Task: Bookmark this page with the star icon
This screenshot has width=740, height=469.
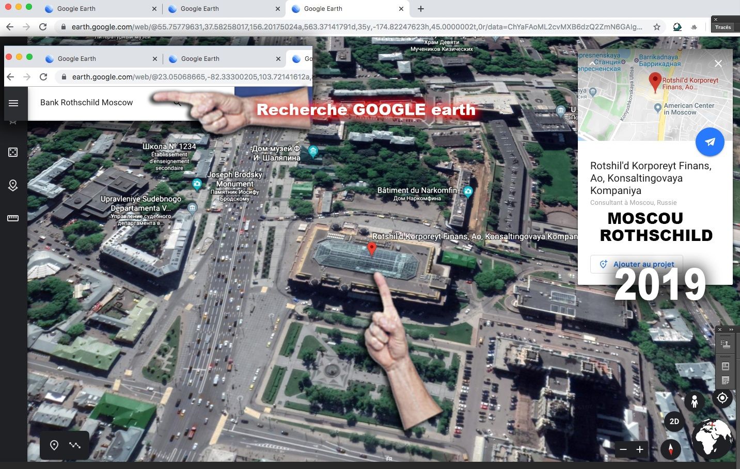Action: [x=657, y=27]
